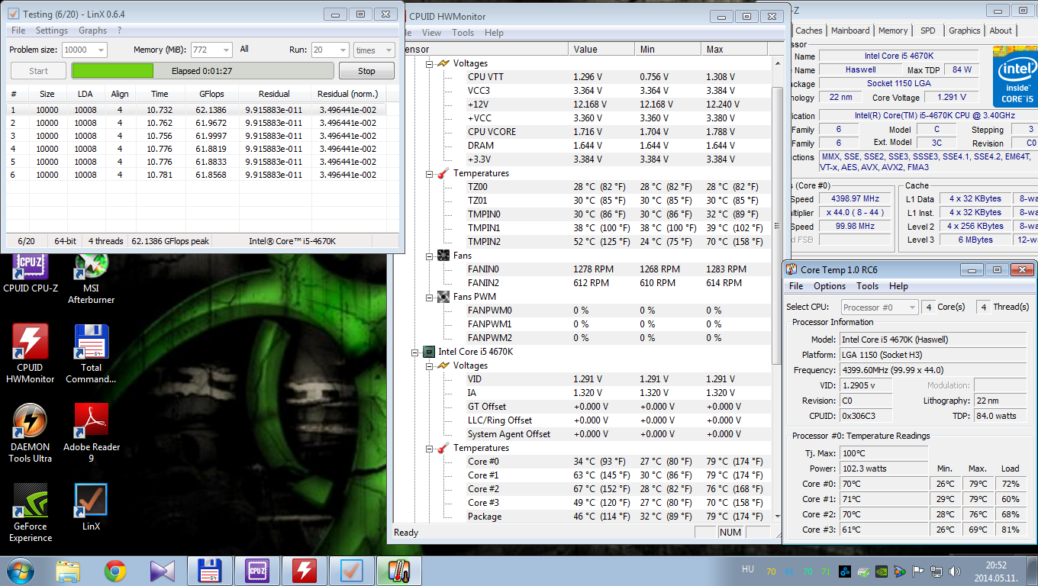1038x586 pixels.
Task: Open the Visual Studio taskbar icon
Action: (x=163, y=571)
